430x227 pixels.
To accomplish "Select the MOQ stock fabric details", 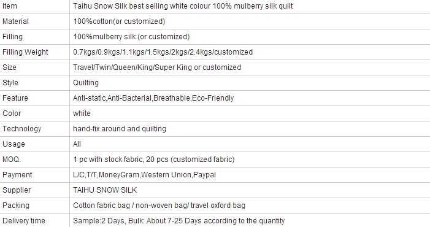I will (x=153, y=160).
